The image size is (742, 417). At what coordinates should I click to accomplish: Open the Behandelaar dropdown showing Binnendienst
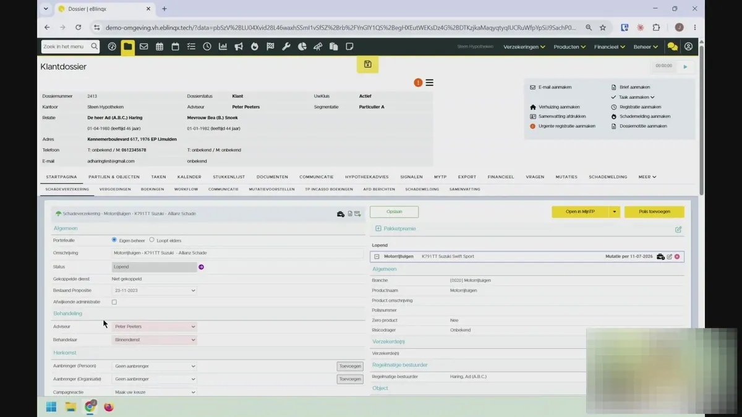click(x=154, y=340)
